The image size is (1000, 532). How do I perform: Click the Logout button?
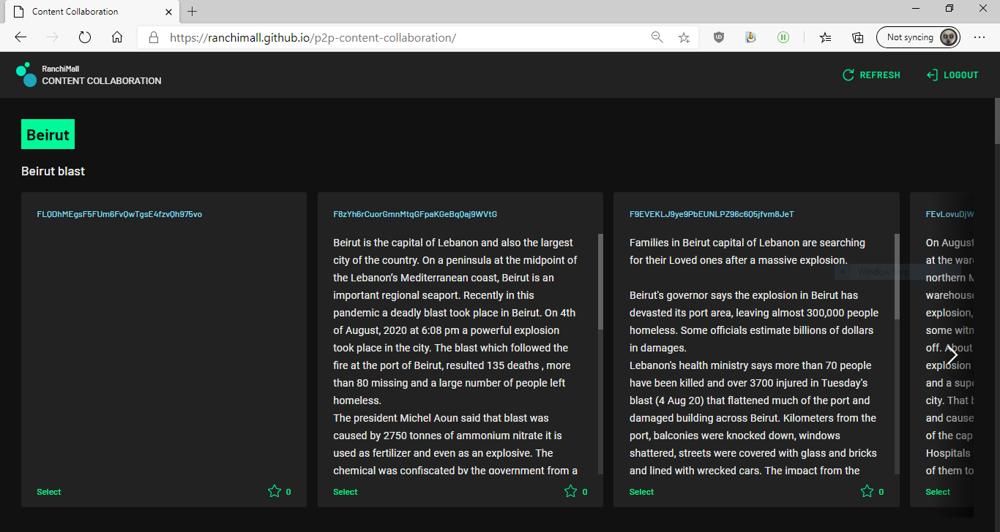tap(952, 75)
